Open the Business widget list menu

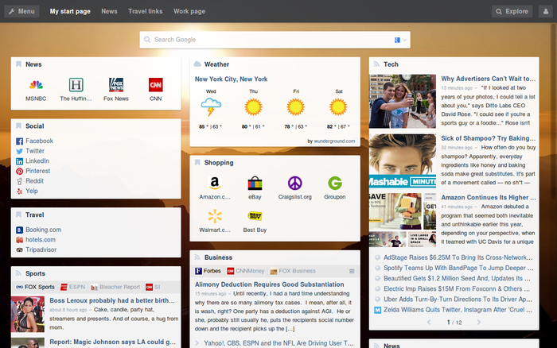352,271
